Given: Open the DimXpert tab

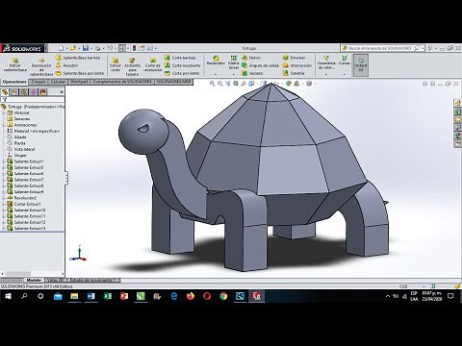Looking at the screenshot, I should click(x=79, y=82).
